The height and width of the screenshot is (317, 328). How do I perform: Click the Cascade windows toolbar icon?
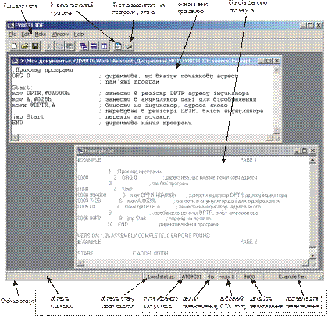tap(84, 46)
